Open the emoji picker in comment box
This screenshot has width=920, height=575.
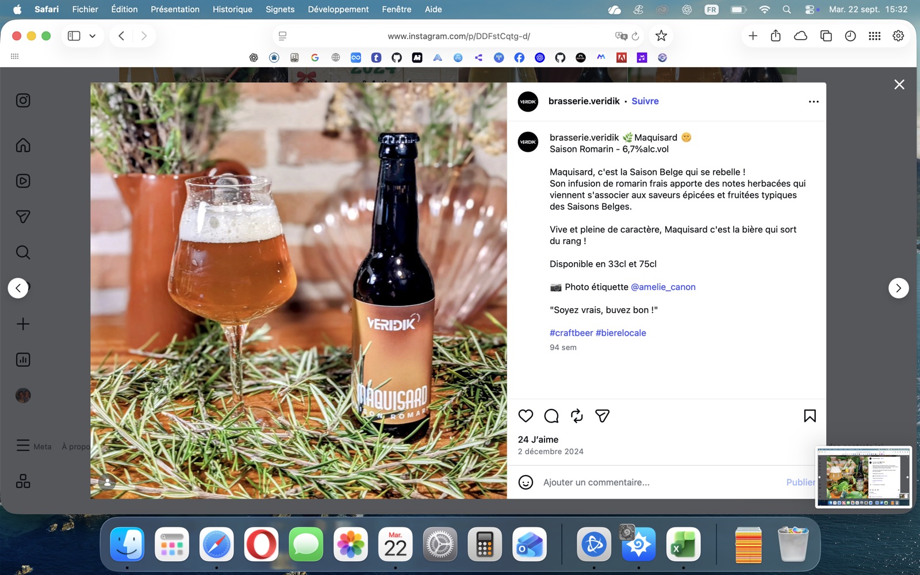click(526, 482)
